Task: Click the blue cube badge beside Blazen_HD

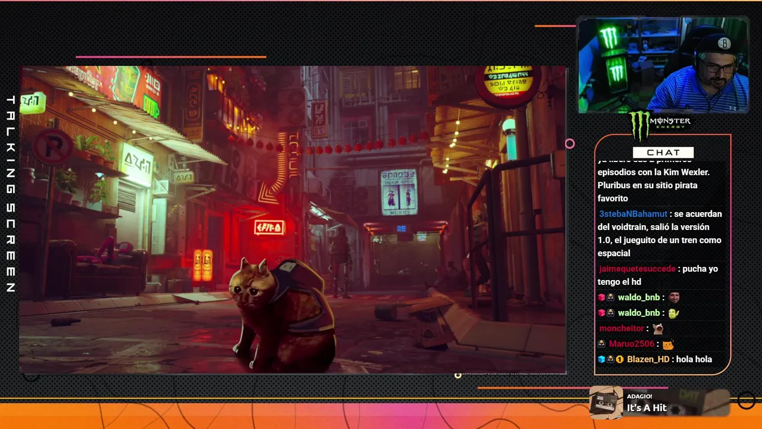Action: (601, 359)
